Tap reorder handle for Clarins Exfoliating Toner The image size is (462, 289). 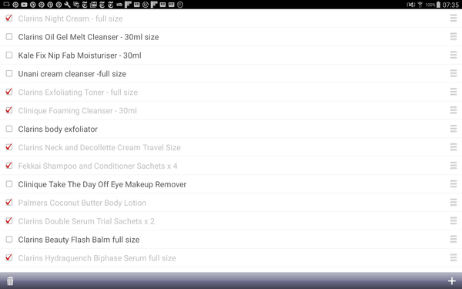[454, 92]
